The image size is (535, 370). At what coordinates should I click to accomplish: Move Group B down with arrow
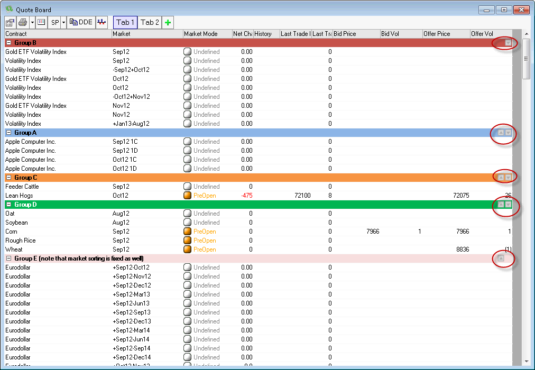pyautogui.click(x=508, y=43)
